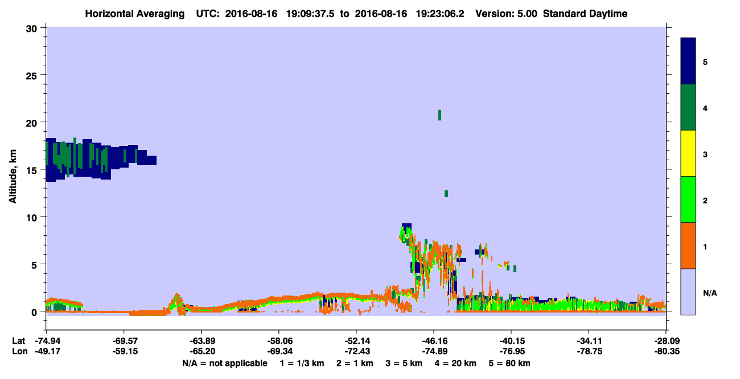The height and width of the screenshot is (379, 740).
Task: Click the 'Lat' row label
Action: (x=18, y=341)
